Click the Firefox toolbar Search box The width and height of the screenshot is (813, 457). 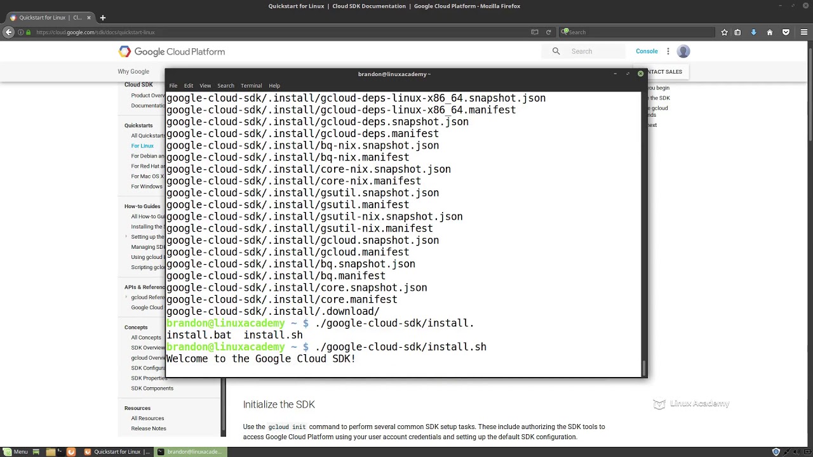tap(637, 32)
